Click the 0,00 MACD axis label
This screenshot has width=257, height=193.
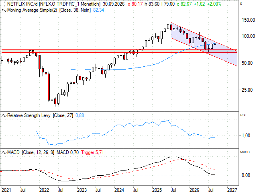[x=246, y=175]
